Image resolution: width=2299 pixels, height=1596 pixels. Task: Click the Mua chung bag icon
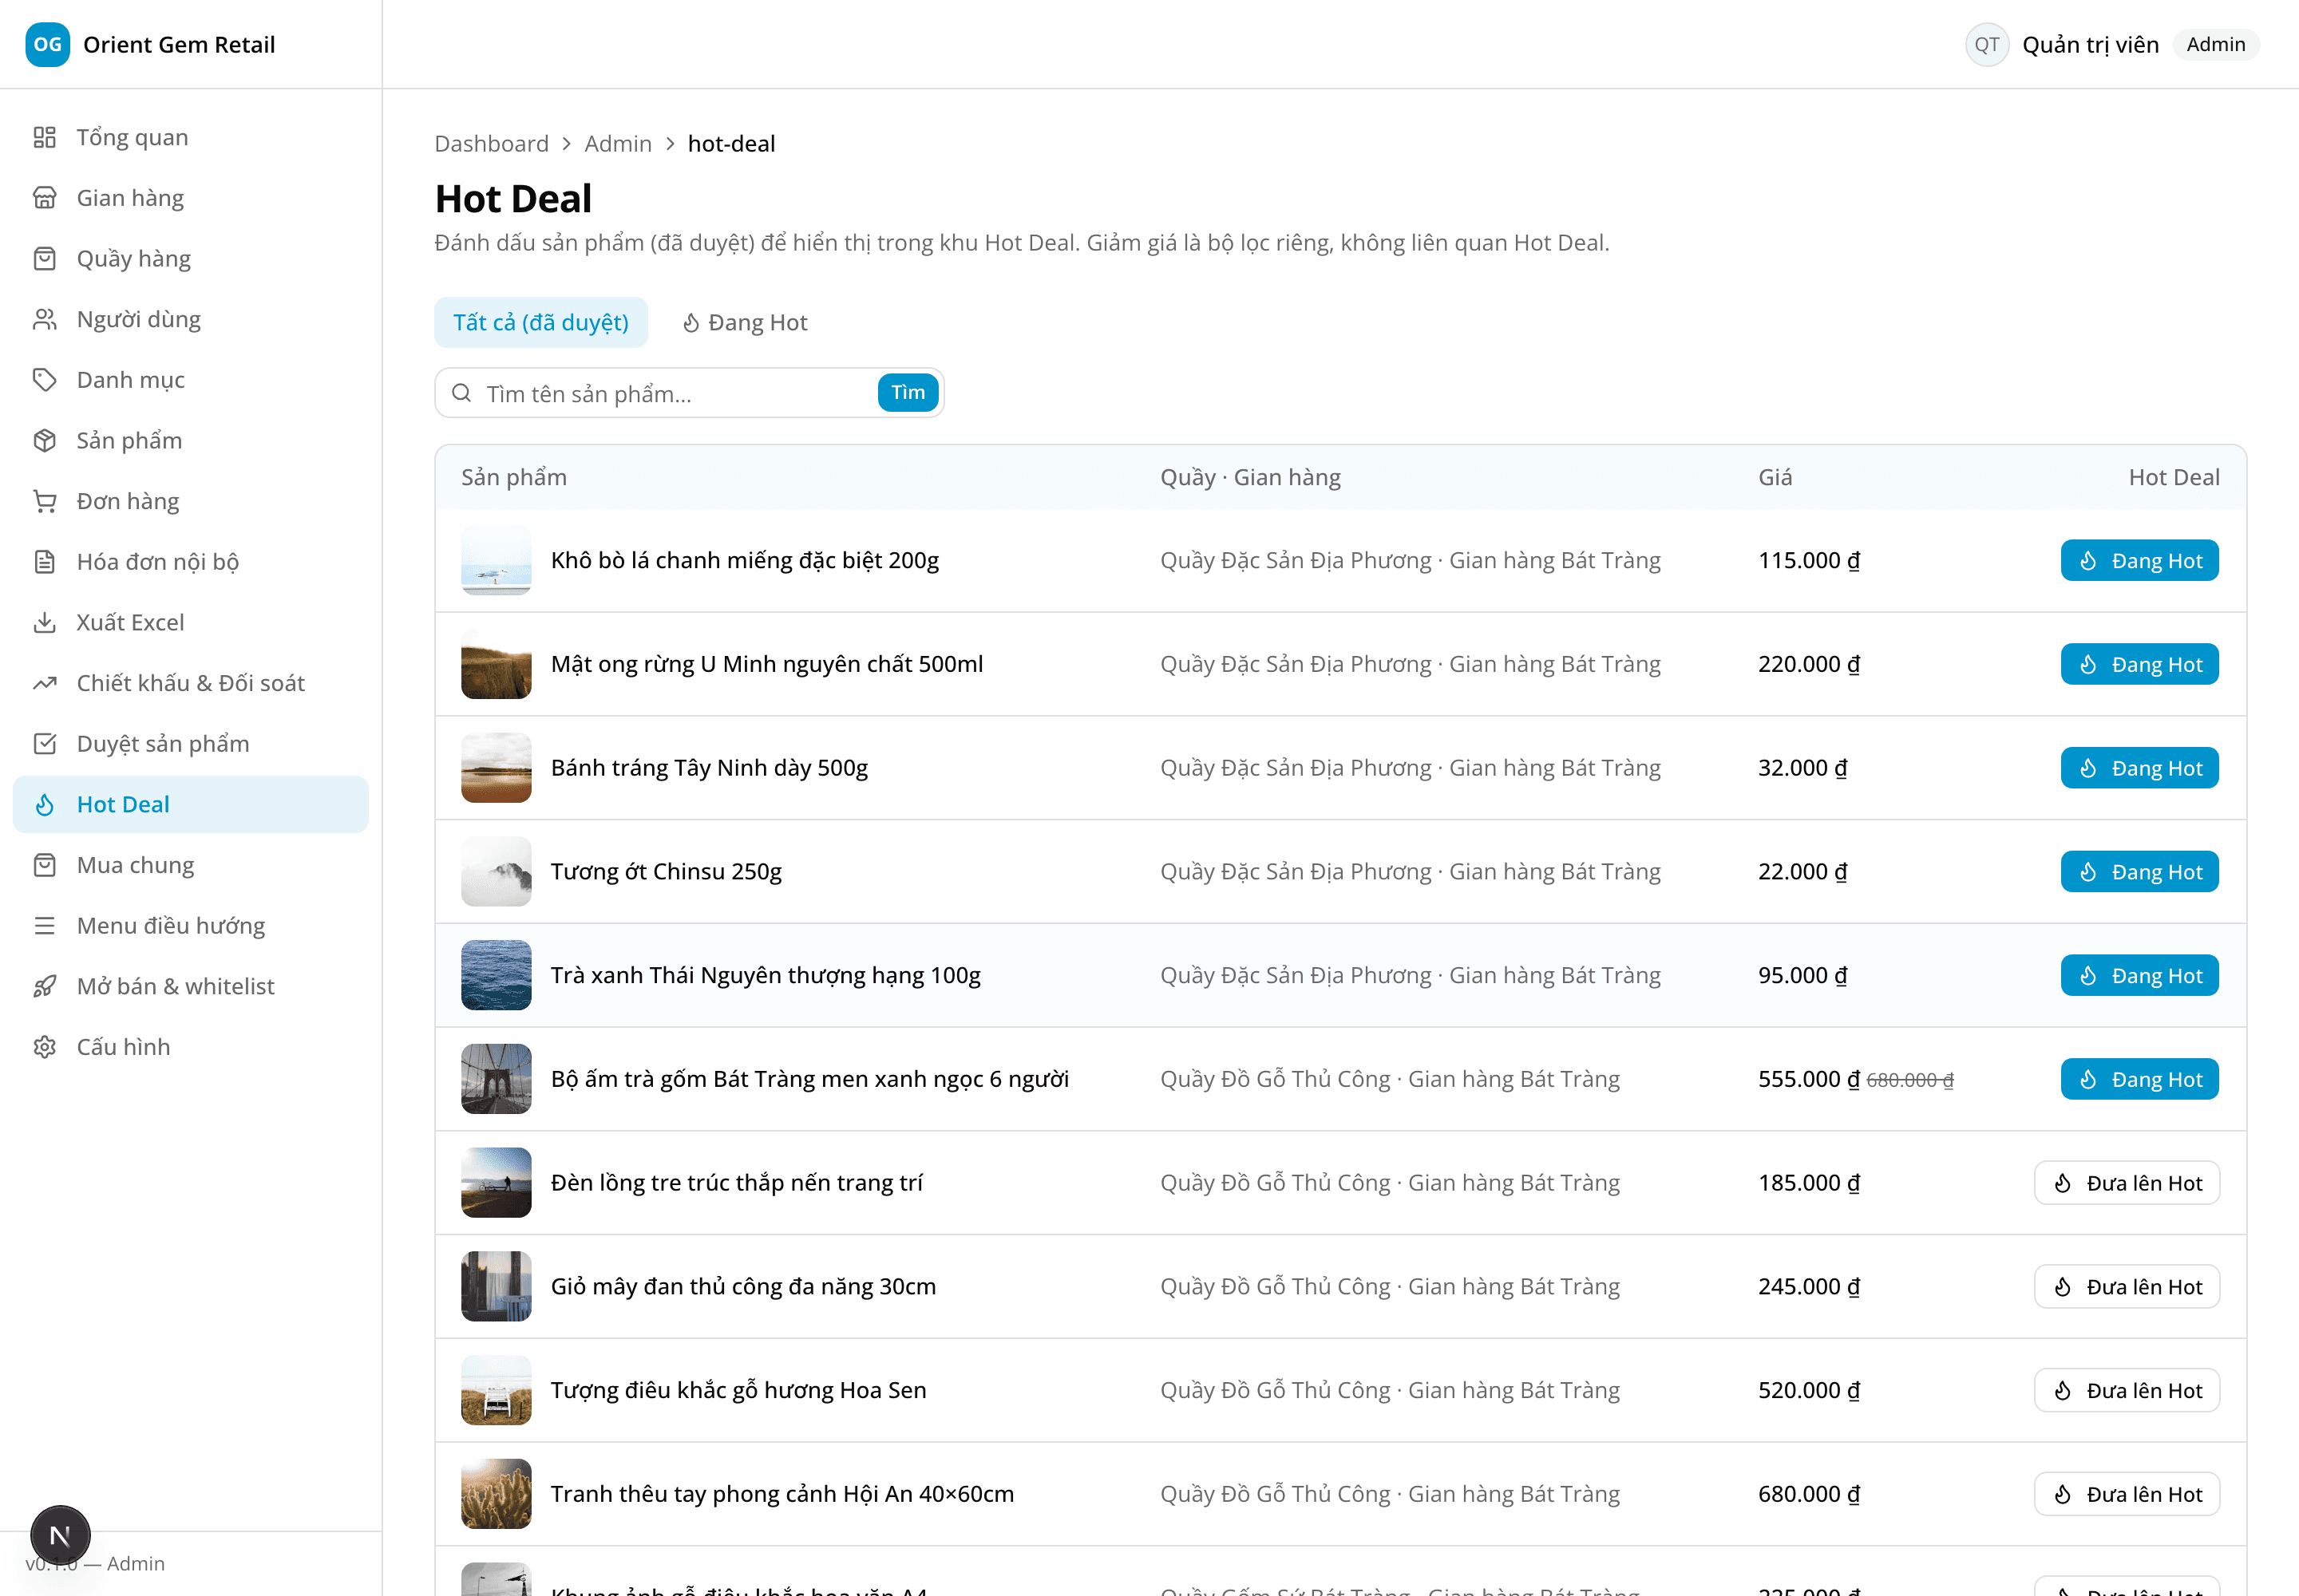click(x=44, y=865)
